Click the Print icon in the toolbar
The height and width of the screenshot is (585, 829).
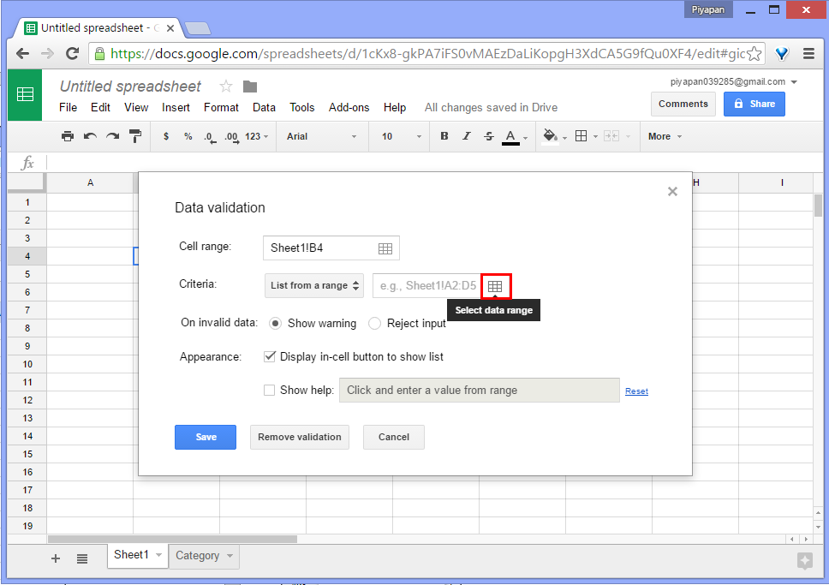pos(68,135)
